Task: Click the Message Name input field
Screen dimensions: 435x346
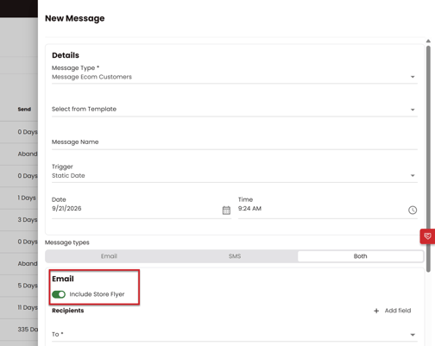Action: point(235,142)
